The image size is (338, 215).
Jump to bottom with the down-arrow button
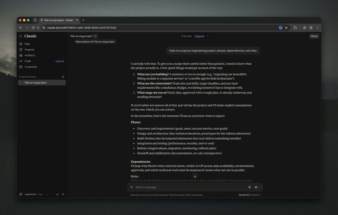[x=195, y=176]
